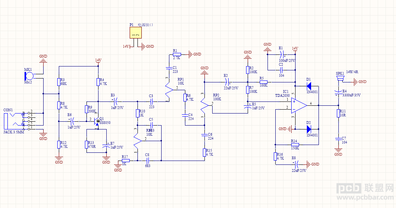396x208 pixels.
Task: Click the Q1 SS8050 transistor symbol
Action: pyautogui.click(x=97, y=122)
